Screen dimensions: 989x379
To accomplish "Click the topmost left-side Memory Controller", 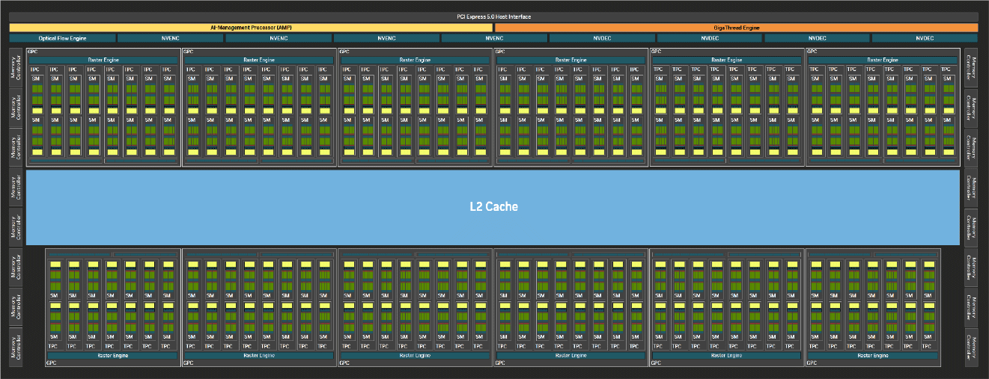I will pos(15,68).
